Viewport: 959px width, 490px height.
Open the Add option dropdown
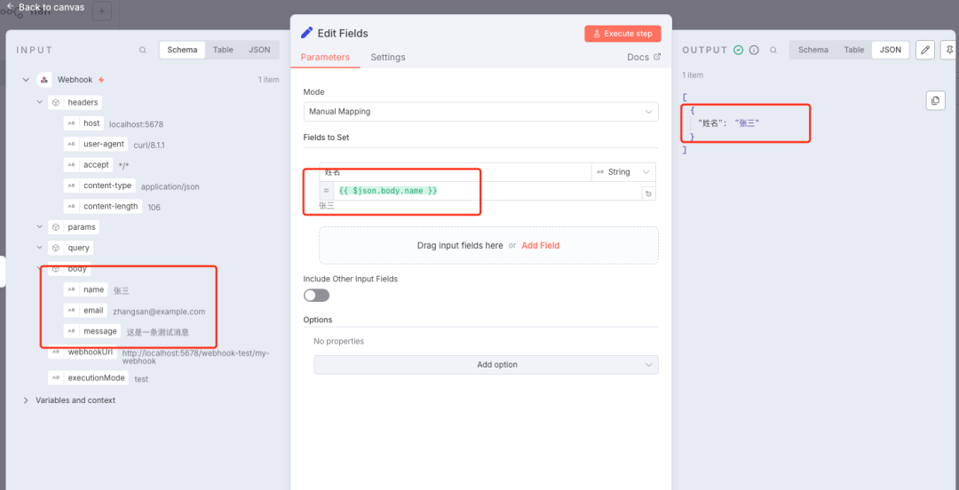pyautogui.click(x=487, y=365)
